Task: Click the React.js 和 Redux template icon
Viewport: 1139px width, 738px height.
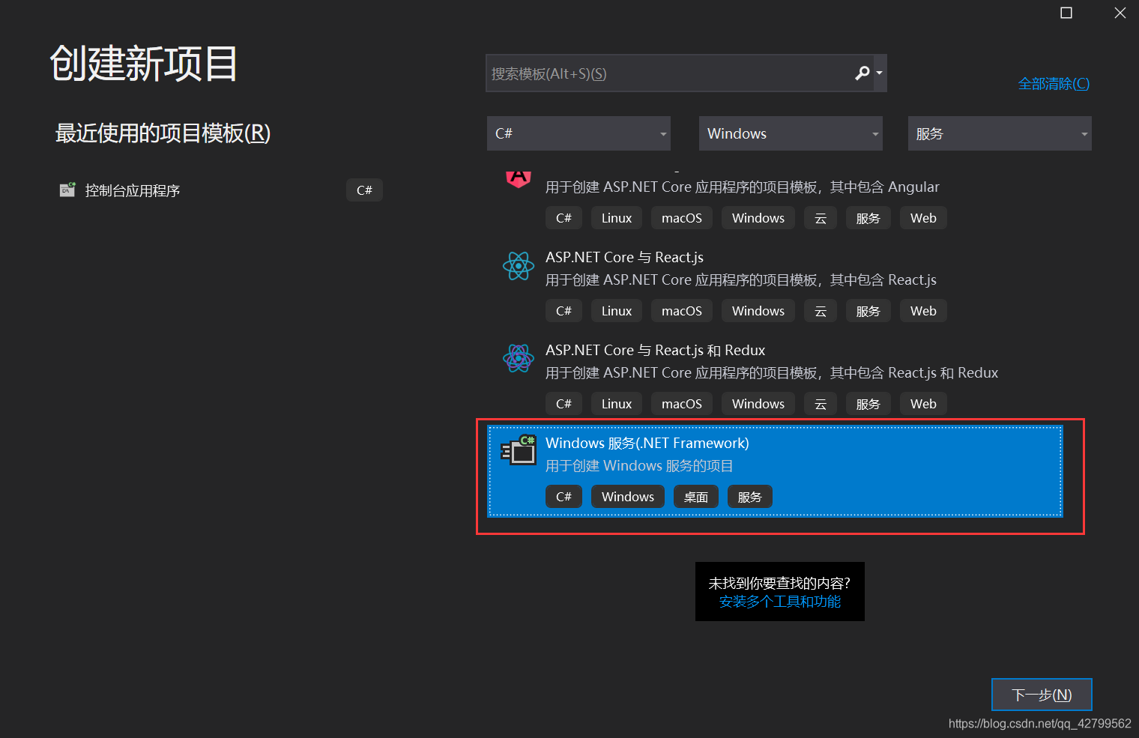Action: click(519, 359)
